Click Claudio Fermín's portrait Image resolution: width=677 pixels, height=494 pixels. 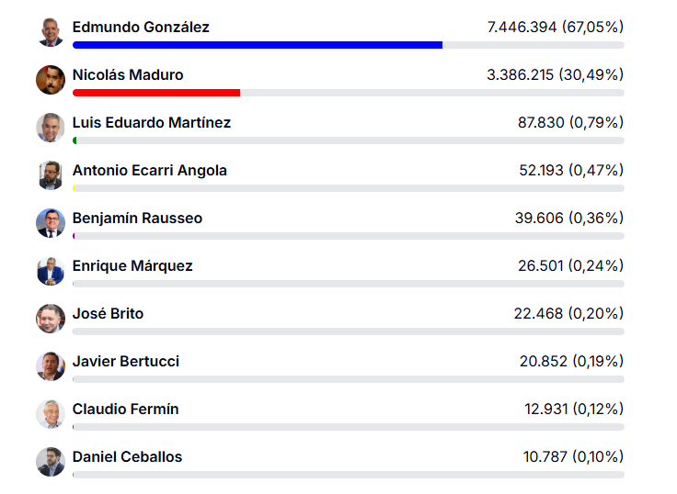click(51, 414)
